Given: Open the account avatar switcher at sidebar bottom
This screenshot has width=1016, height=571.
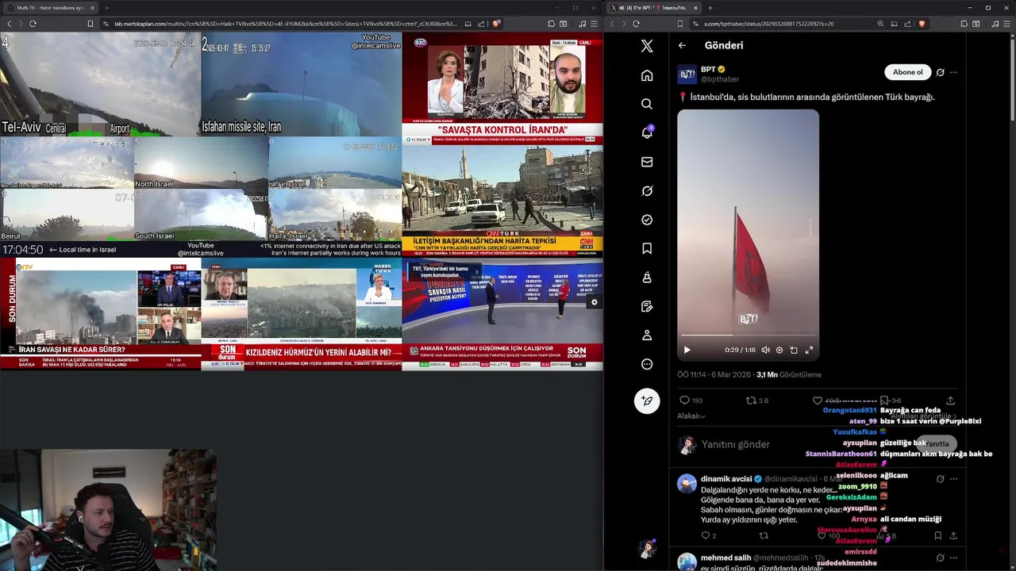Looking at the screenshot, I should (648, 549).
